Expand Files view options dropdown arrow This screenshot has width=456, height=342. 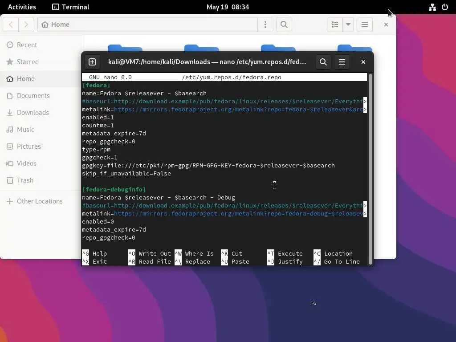348,24
